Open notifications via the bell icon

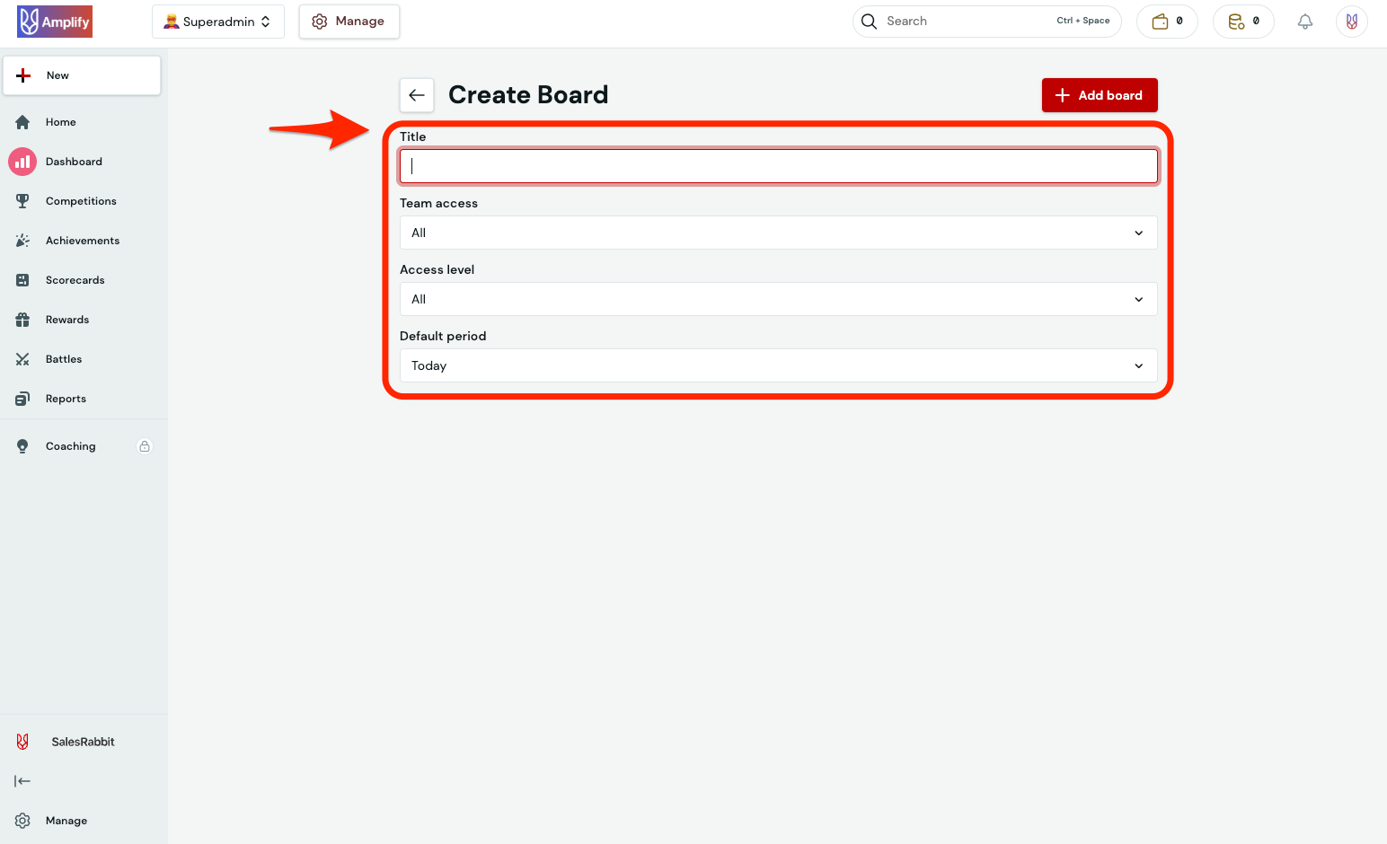tap(1305, 21)
